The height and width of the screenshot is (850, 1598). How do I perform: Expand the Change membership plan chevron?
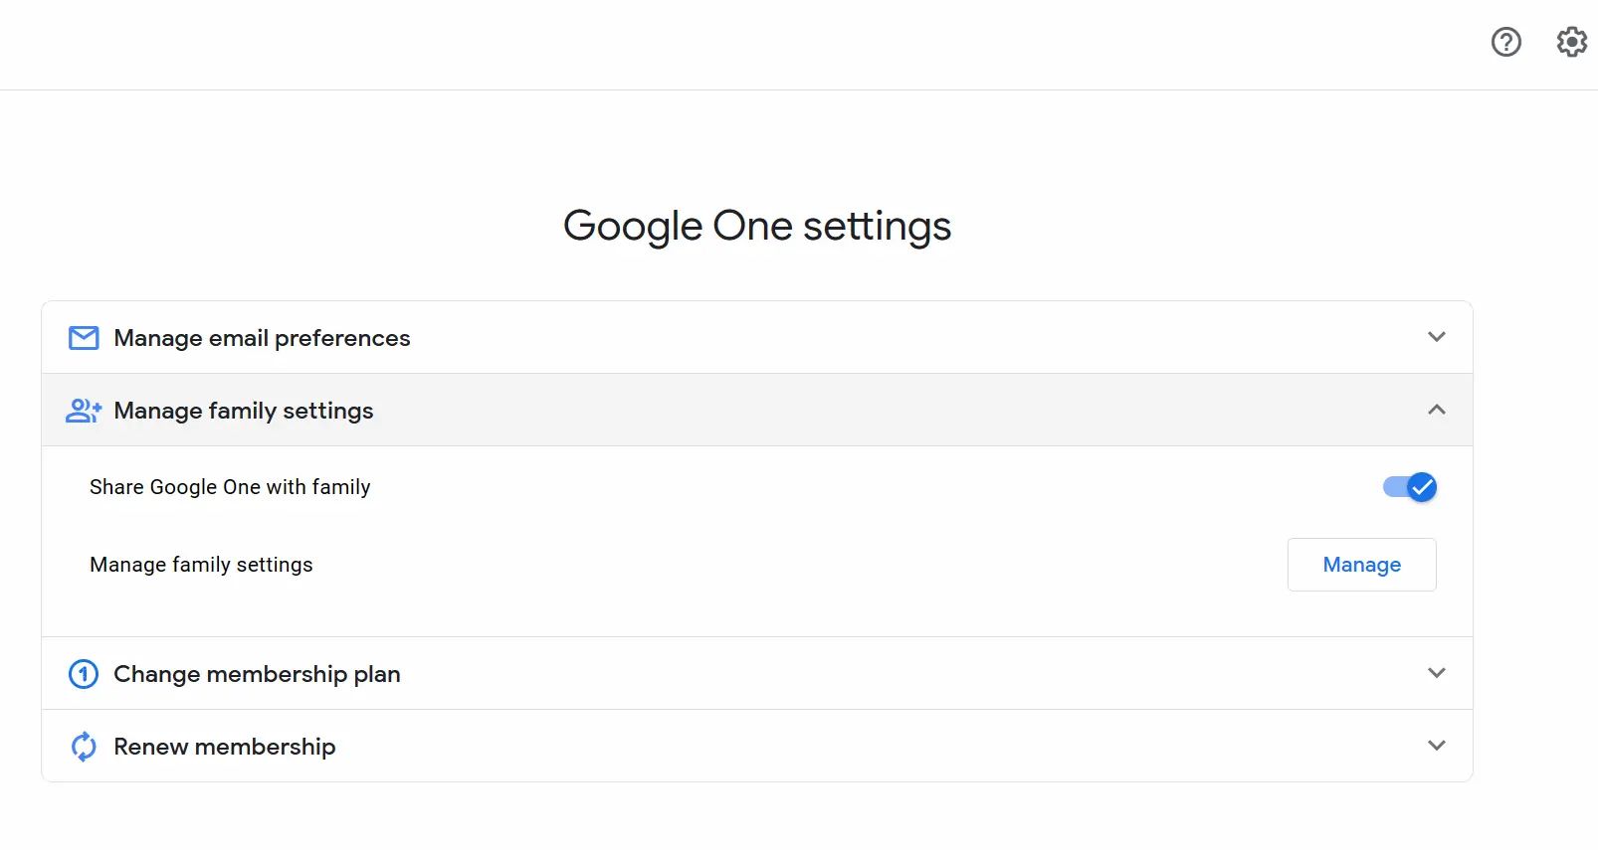[x=1436, y=673]
